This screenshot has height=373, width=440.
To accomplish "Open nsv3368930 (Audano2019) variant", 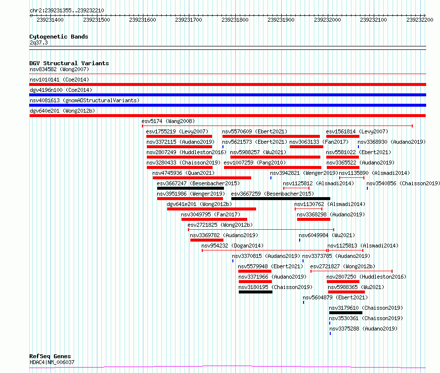I will click(x=392, y=142).
